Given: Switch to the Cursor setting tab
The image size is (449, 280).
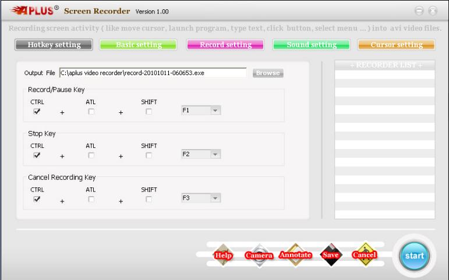Looking at the screenshot, I should coord(397,45).
